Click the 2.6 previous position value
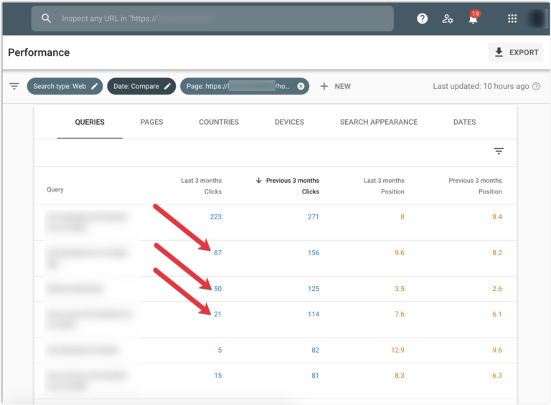This screenshot has width=551, height=405. point(497,289)
